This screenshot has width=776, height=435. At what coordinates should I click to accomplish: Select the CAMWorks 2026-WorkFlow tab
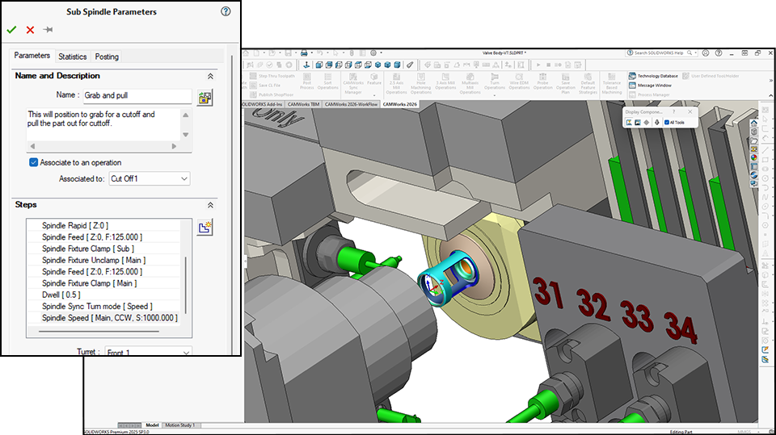(351, 104)
